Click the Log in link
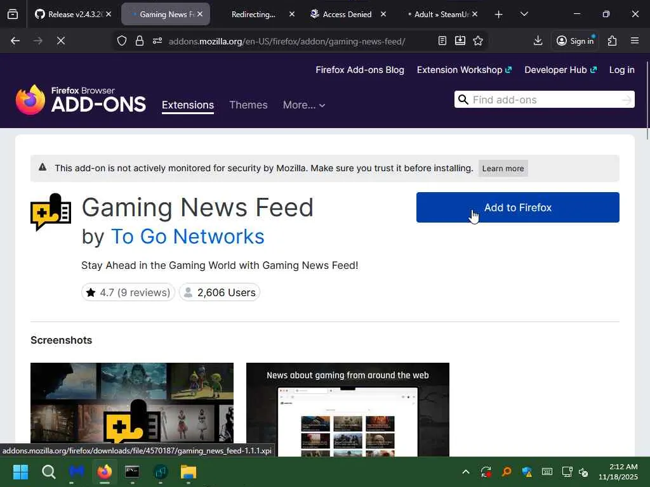The image size is (650, 487). click(622, 70)
